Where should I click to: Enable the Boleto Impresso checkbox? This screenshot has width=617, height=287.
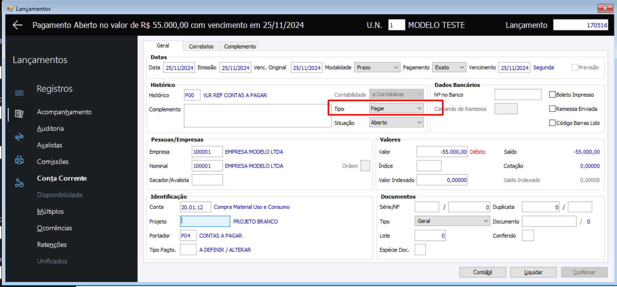point(552,94)
